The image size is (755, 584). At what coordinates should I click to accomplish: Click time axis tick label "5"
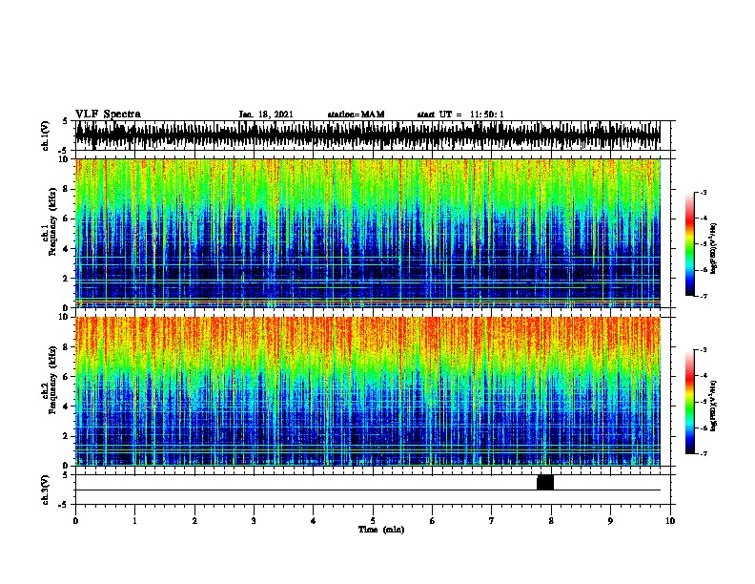[373, 521]
